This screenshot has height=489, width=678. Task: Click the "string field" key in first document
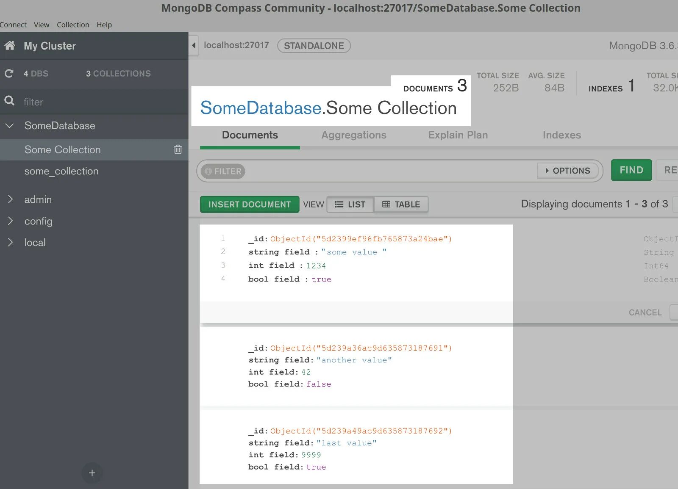pos(279,252)
